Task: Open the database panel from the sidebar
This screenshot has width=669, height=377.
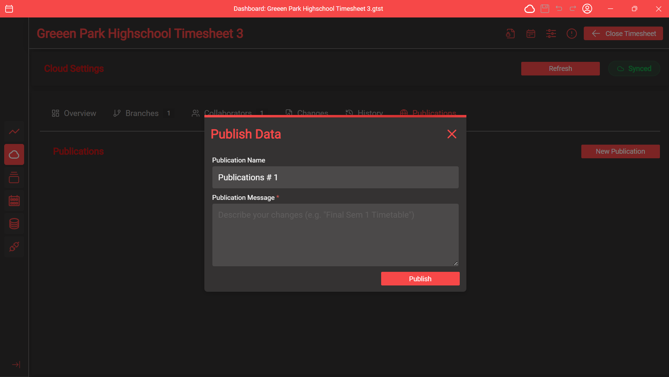Action: pos(14,224)
